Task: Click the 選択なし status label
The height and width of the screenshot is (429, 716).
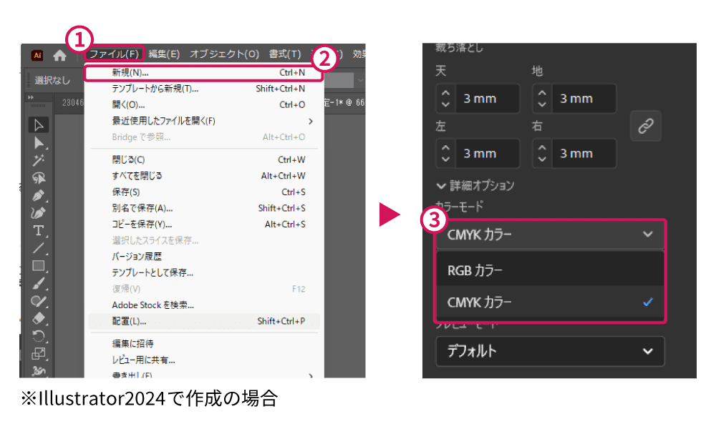Action: pos(52,80)
